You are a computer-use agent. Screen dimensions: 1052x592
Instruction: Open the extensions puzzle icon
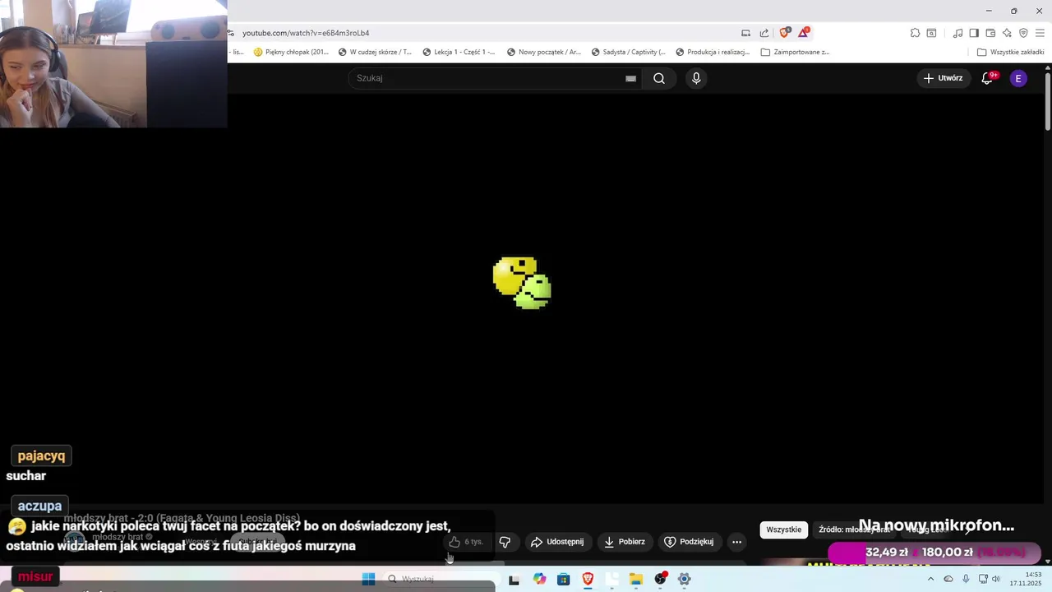(x=915, y=33)
